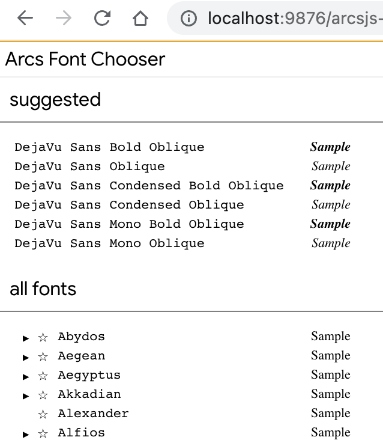Star the Aegyptus font
The height and width of the screenshot is (446, 383).
coord(43,376)
